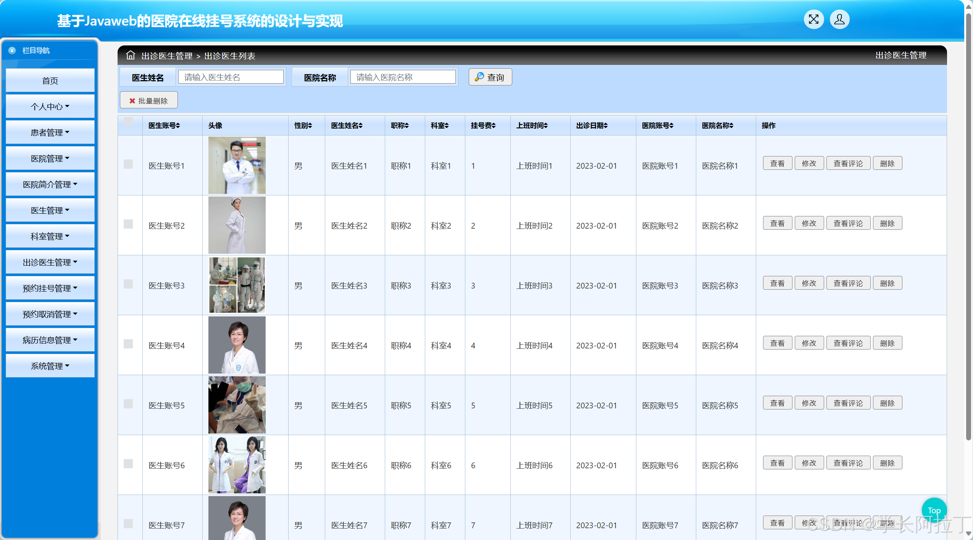Expand the 医生管理 sidebar menu
973x540 pixels.
tap(50, 210)
